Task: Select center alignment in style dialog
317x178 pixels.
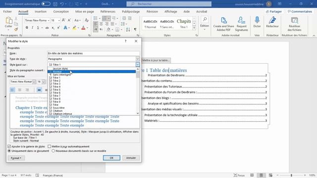Action: 20,90
